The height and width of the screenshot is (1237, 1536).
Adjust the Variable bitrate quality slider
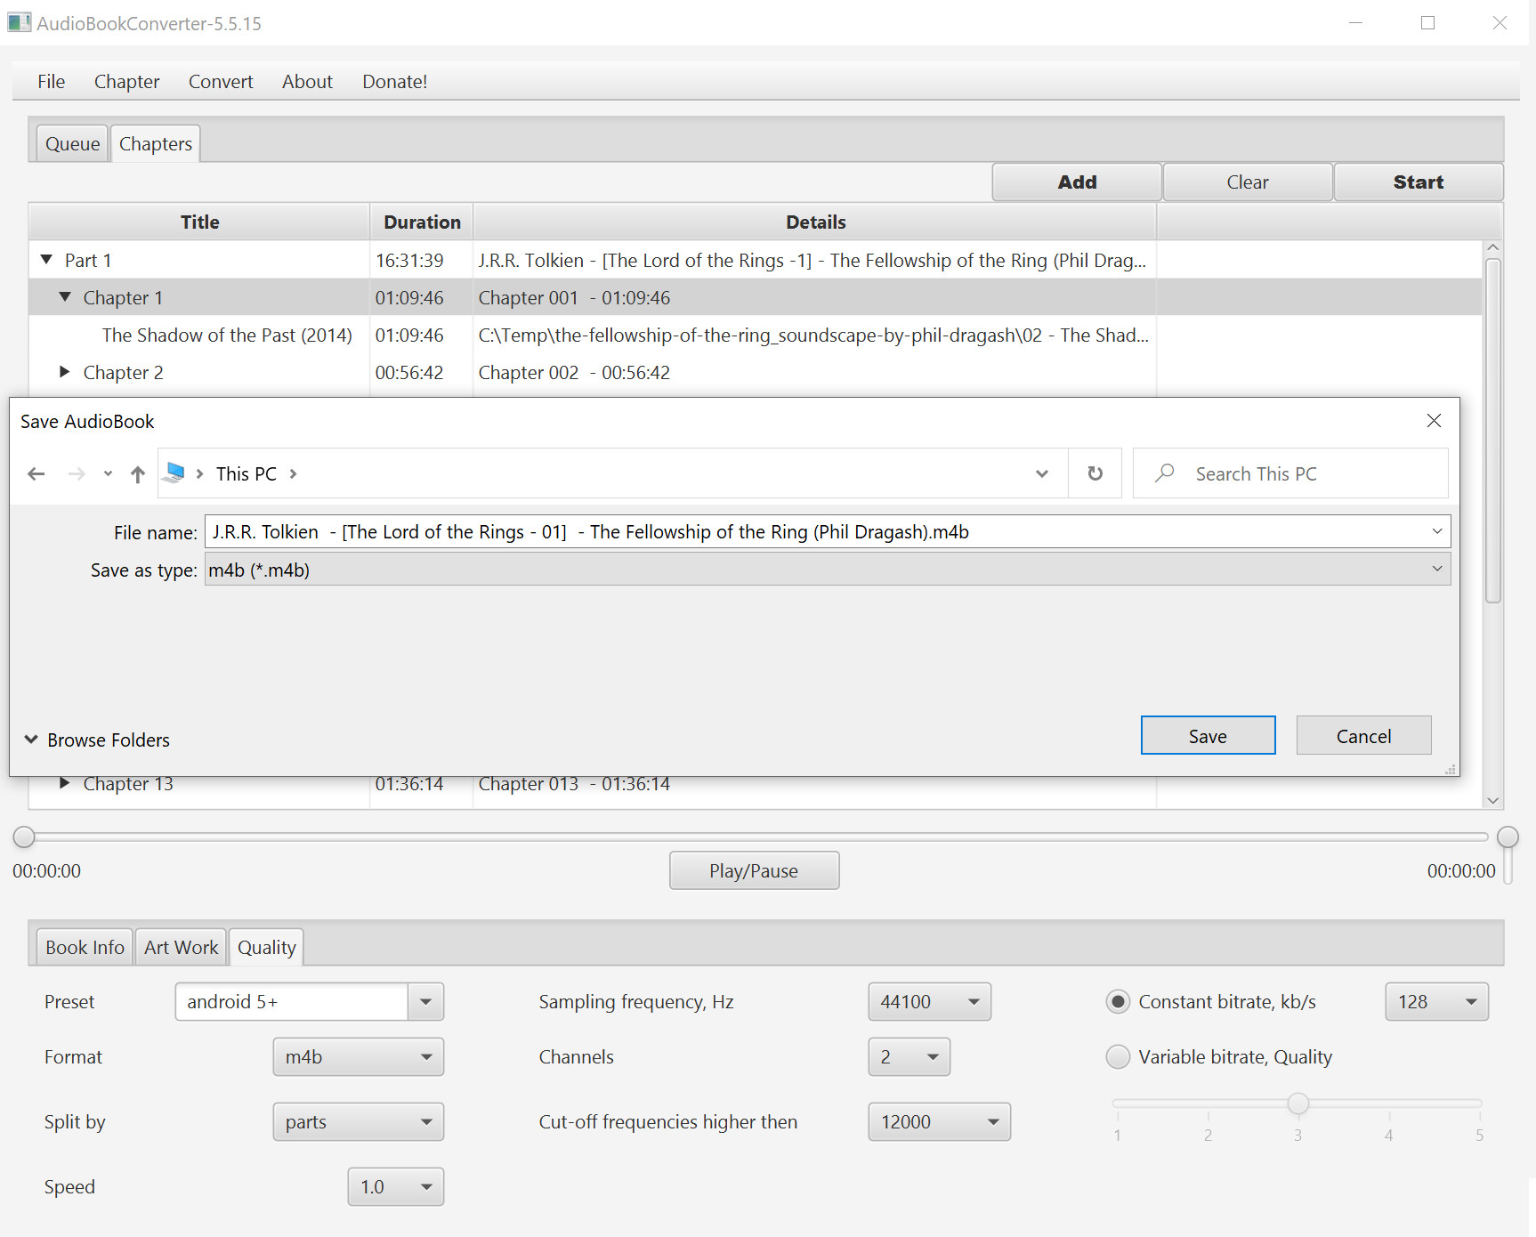(1298, 1103)
